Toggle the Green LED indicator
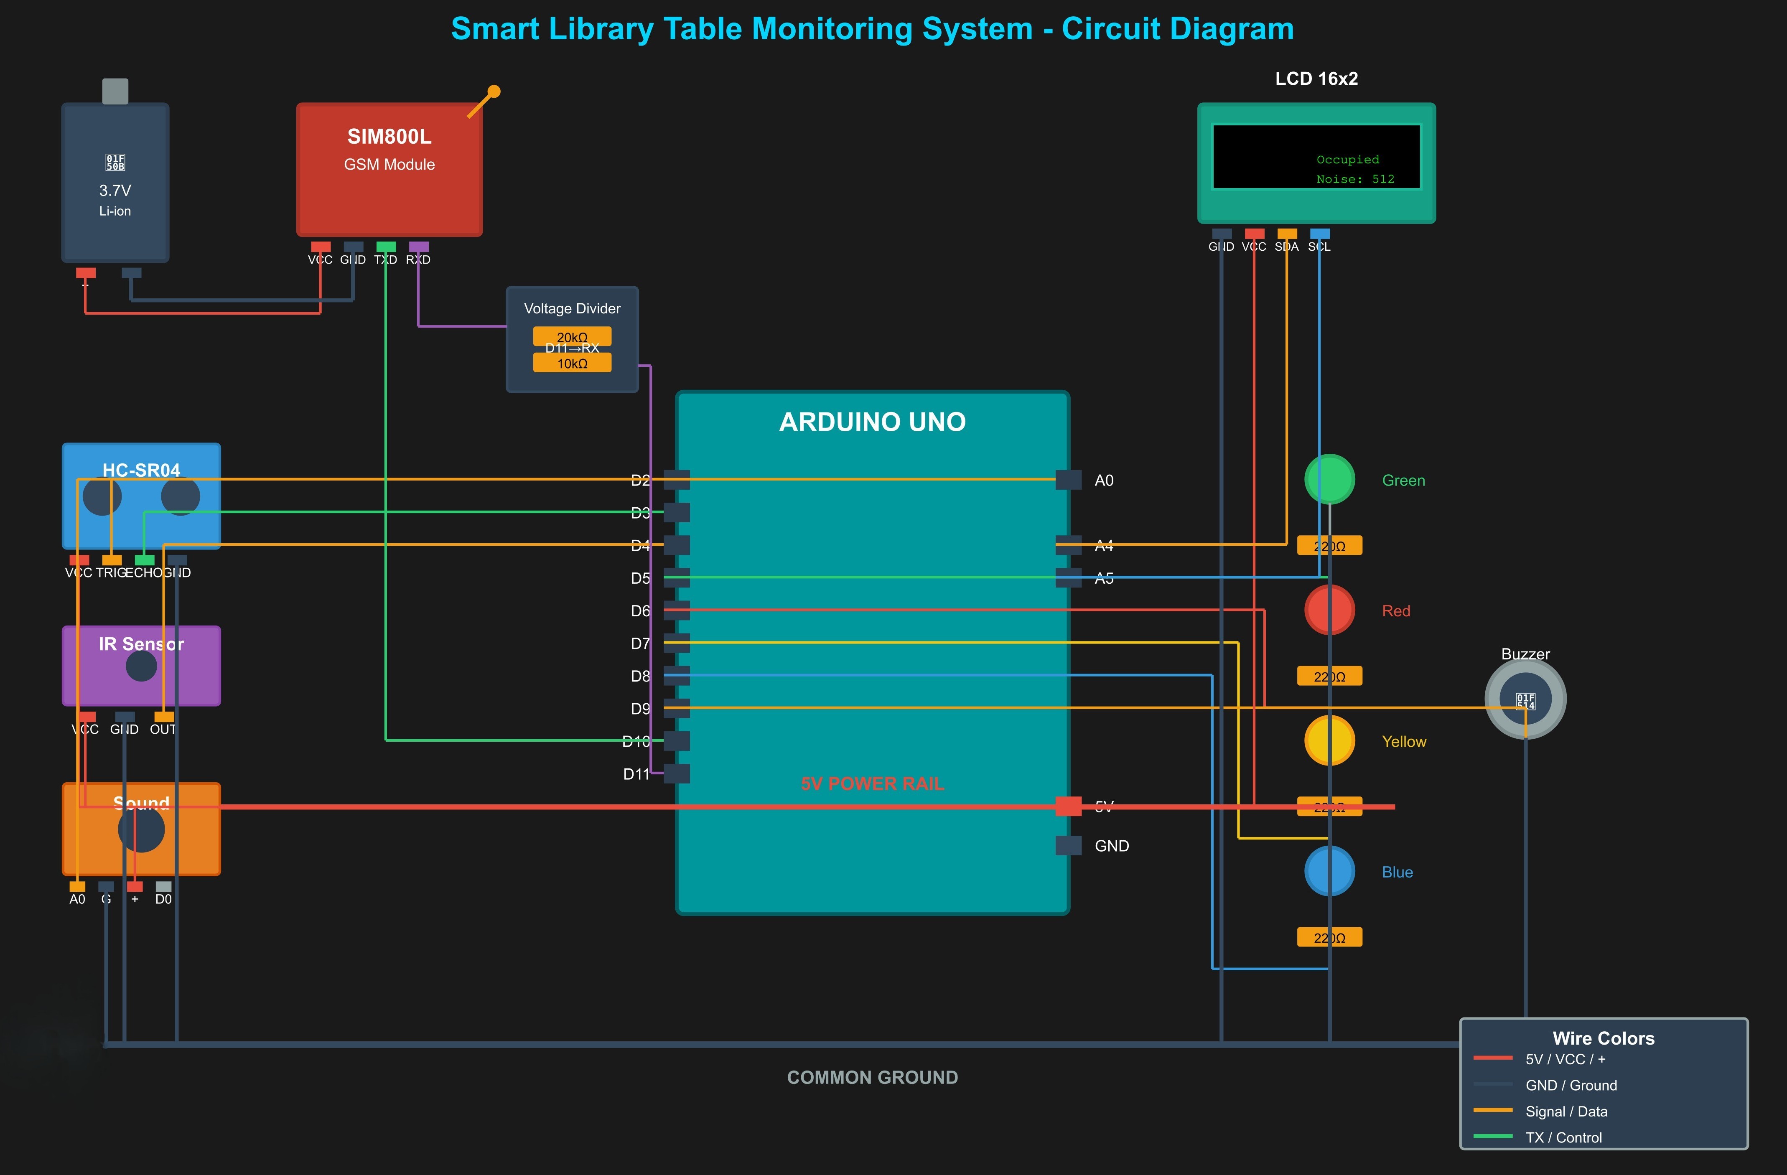The width and height of the screenshot is (1787, 1175). click(x=1329, y=479)
